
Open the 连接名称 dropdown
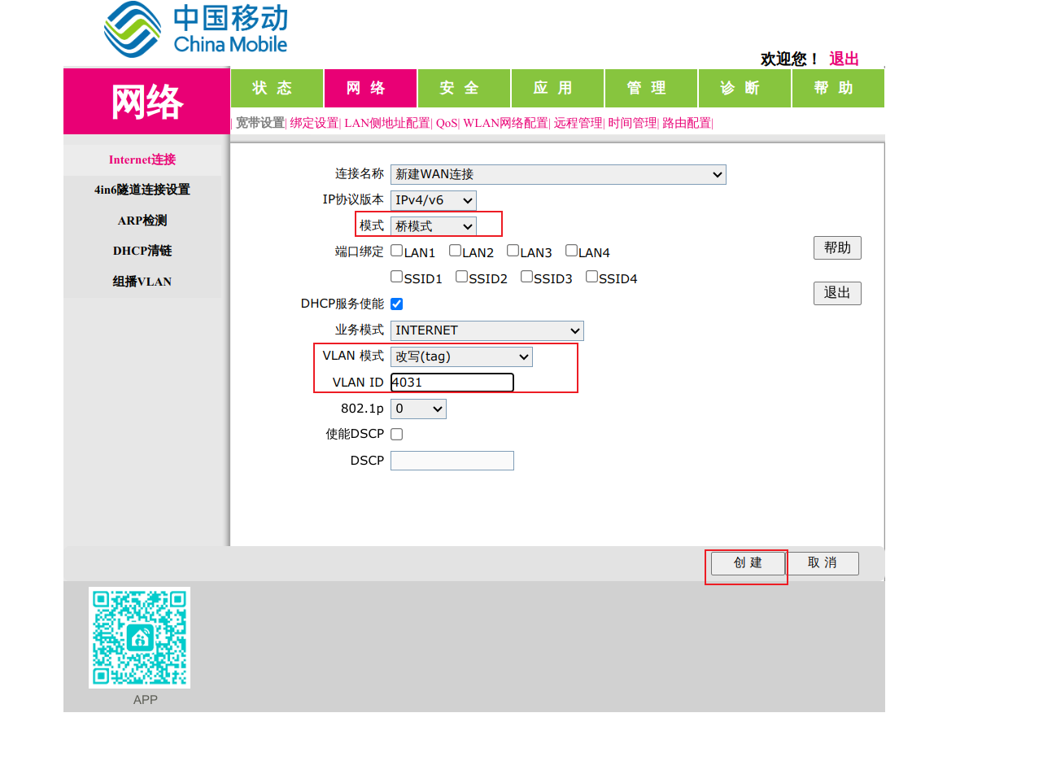pos(557,174)
